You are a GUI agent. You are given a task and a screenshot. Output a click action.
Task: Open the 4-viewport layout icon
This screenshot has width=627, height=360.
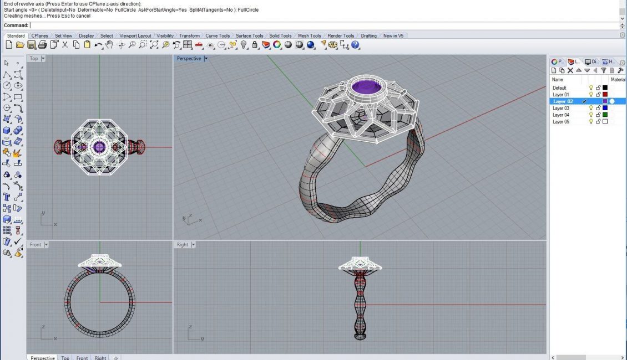[188, 45]
